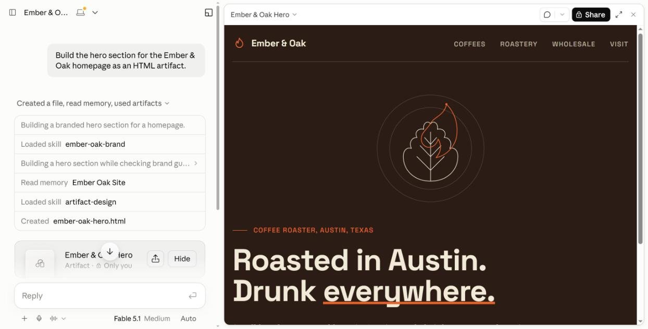Click the scroll-to-bottom arrow button
The width and height of the screenshot is (648, 329).
click(110, 251)
